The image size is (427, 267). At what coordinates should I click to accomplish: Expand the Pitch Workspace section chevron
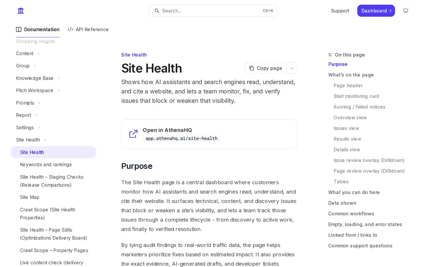tap(59, 91)
